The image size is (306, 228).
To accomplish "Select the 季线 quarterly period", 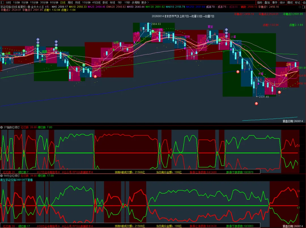I will [105, 3].
